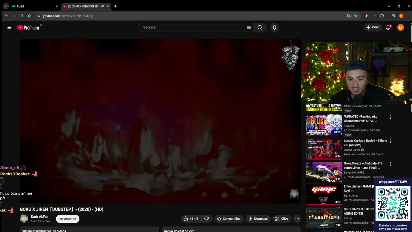Image resolution: width=412 pixels, height=232 pixels.
Task: Open the media controls playlist icon
Action: 393,16
